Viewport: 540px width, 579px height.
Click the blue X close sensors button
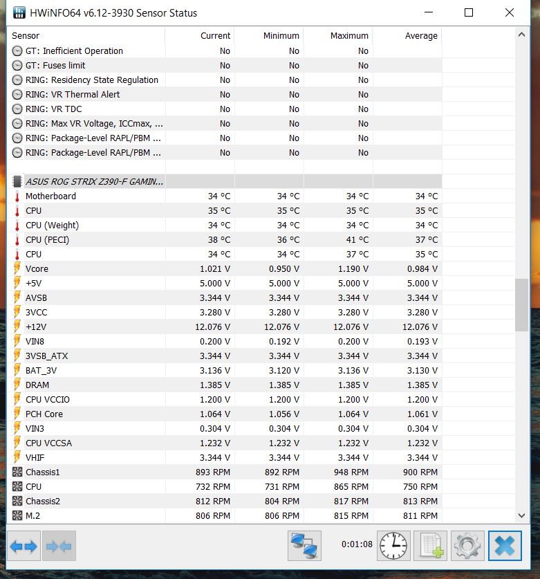[x=505, y=546]
